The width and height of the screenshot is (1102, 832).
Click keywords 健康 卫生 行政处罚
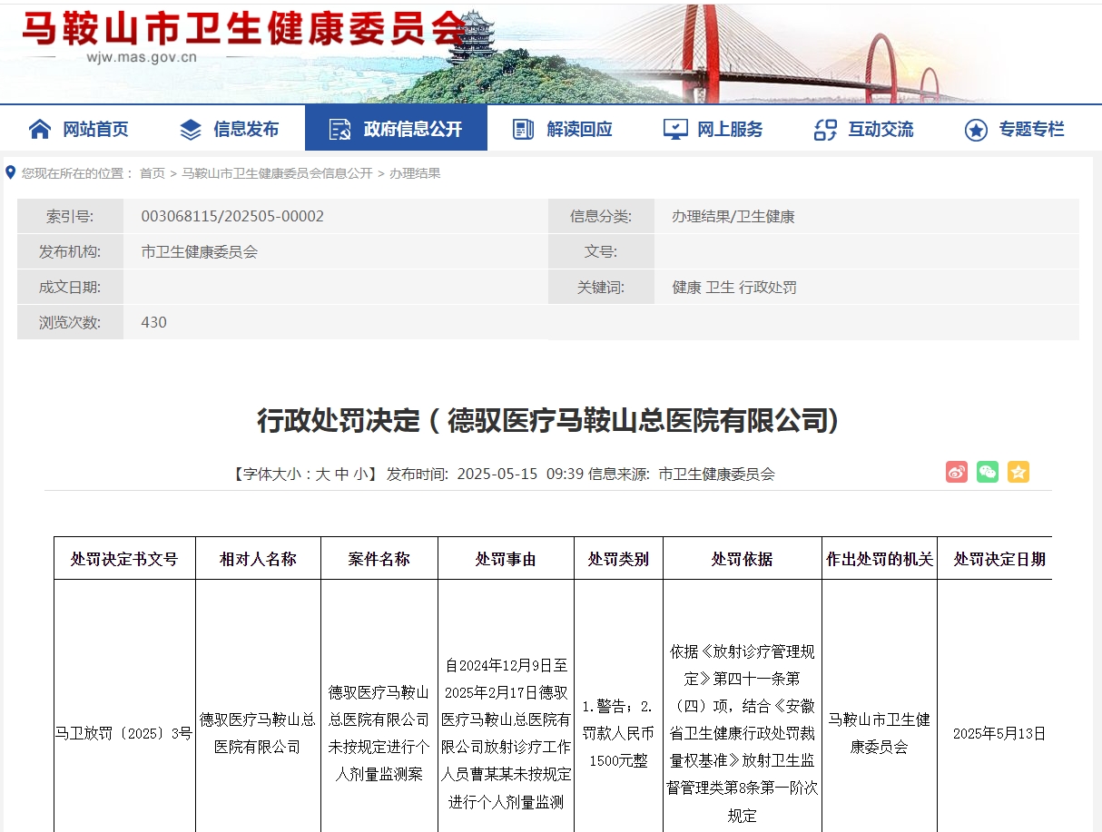point(734,288)
